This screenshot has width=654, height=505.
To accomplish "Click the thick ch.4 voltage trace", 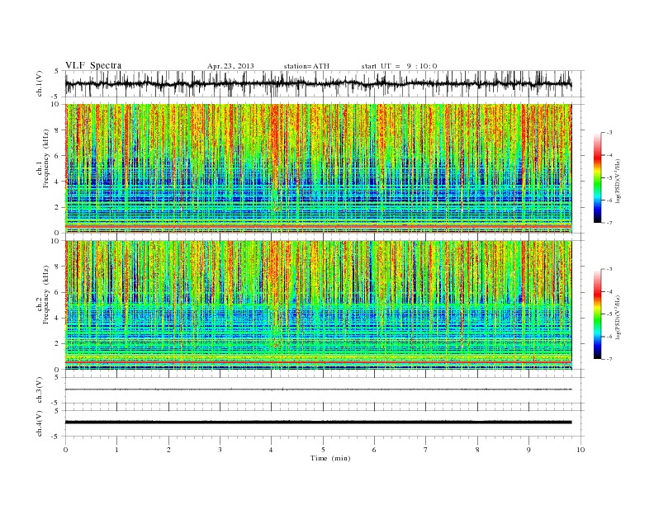I will pos(318,422).
